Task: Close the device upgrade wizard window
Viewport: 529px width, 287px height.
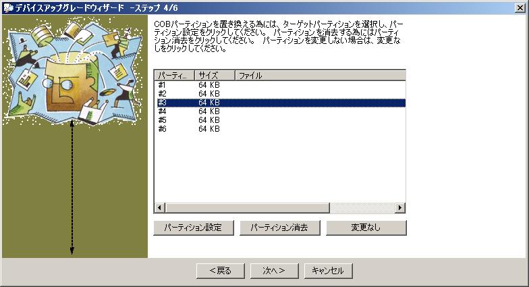Action: click(x=520, y=8)
